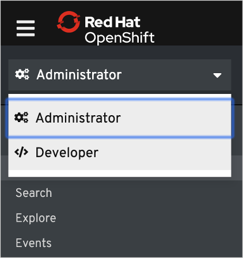
Task: Click the sidebar's blank area beside Explore
Action: 148,218
